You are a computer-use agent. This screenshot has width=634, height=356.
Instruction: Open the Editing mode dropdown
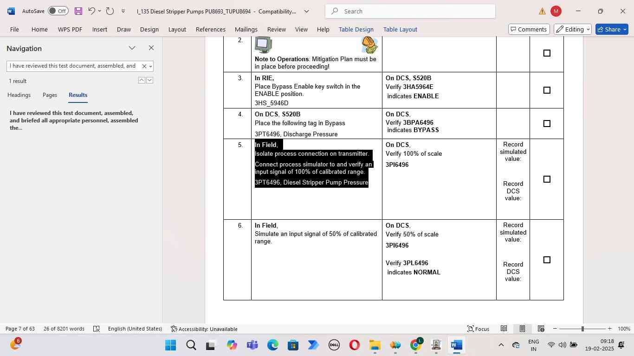573,29
